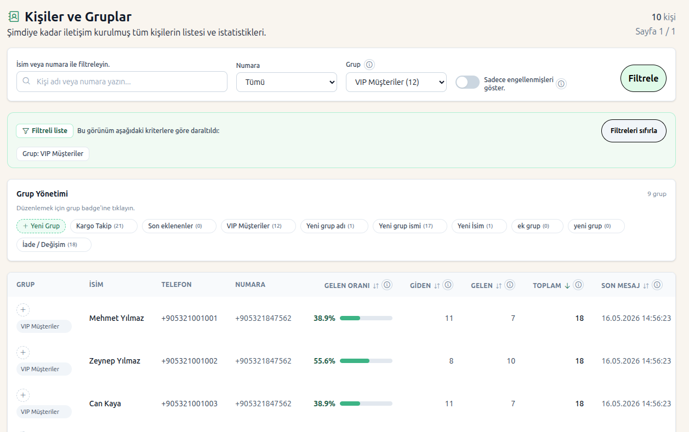Viewport: 689px width, 432px height.
Task: Sort by Son Mesaj using sort arrows
Action: coord(646,286)
